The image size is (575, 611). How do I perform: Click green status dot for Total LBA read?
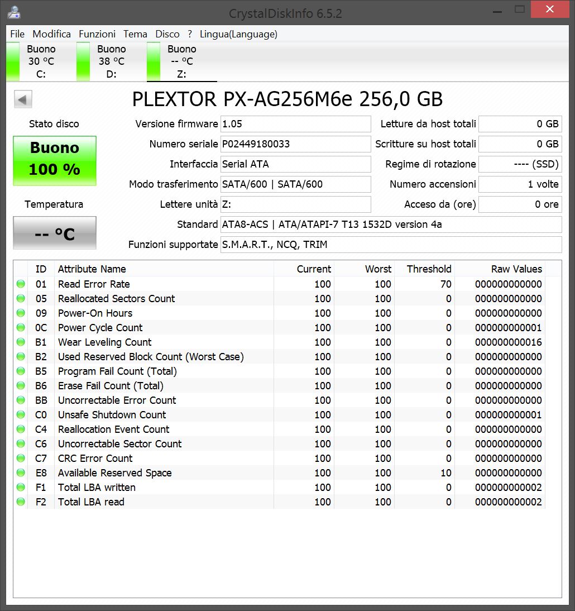21,502
